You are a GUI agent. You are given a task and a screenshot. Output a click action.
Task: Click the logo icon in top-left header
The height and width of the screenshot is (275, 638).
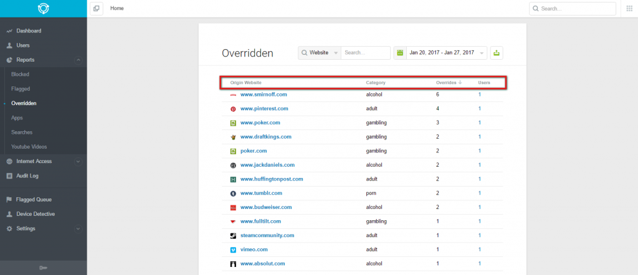tap(43, 9)
